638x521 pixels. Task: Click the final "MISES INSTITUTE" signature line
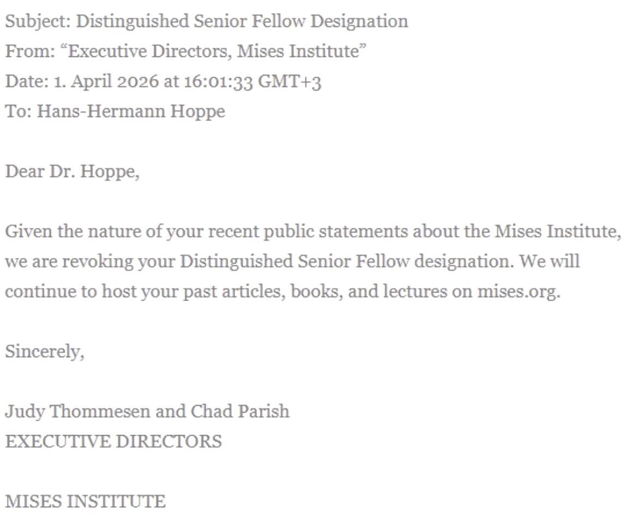pos(85,501)
